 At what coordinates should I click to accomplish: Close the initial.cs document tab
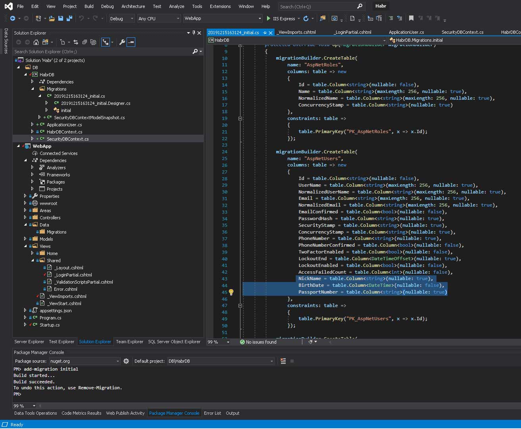click(271, 33)
